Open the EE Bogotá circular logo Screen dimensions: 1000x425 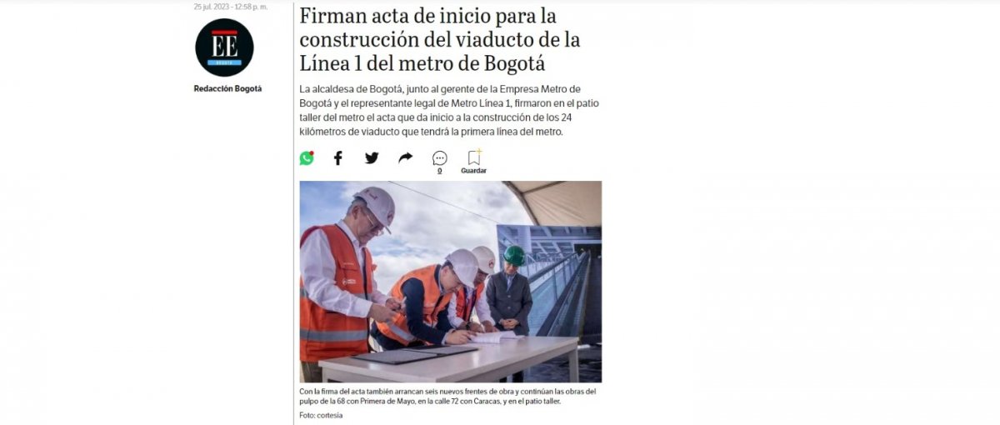pyautogui.click(x=224, y=47)
